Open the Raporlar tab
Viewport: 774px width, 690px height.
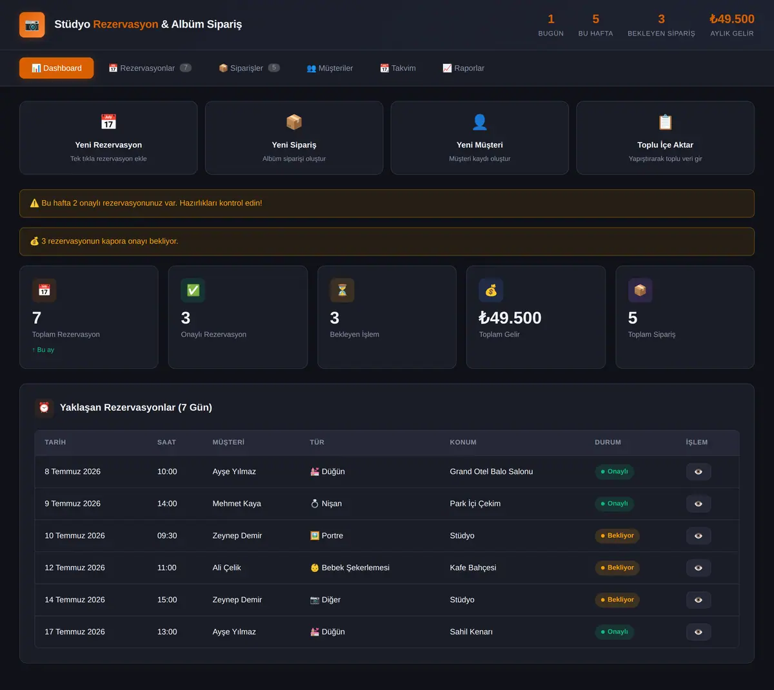(463, 68)
